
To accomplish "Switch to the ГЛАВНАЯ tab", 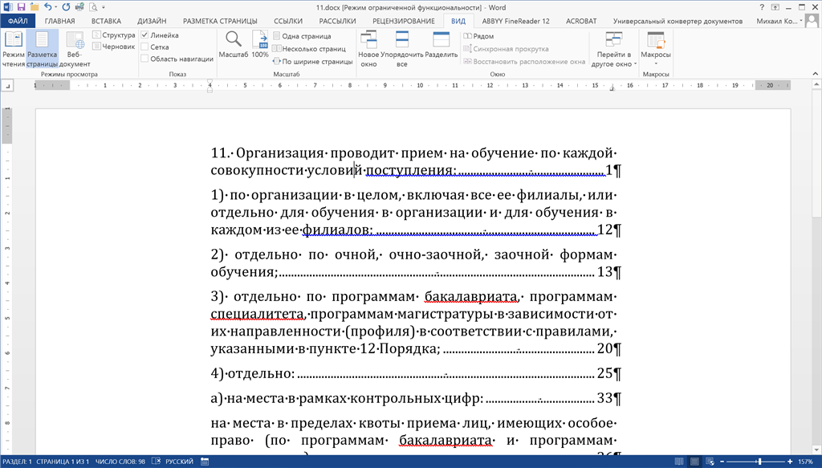I will [59, 21].
